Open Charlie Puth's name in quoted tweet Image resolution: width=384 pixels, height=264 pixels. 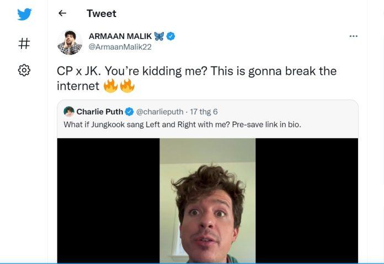tap(100, 112)
